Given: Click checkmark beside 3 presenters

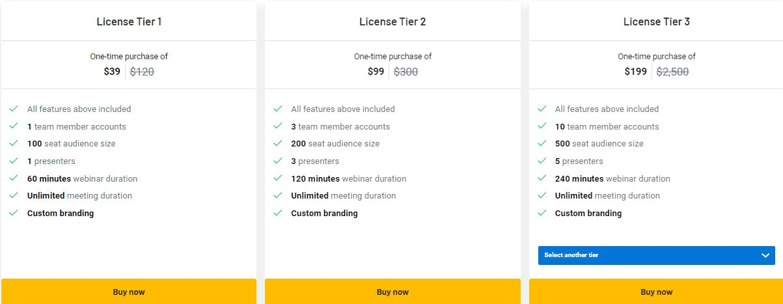Looking at the screenshot, I should point(278,161).
